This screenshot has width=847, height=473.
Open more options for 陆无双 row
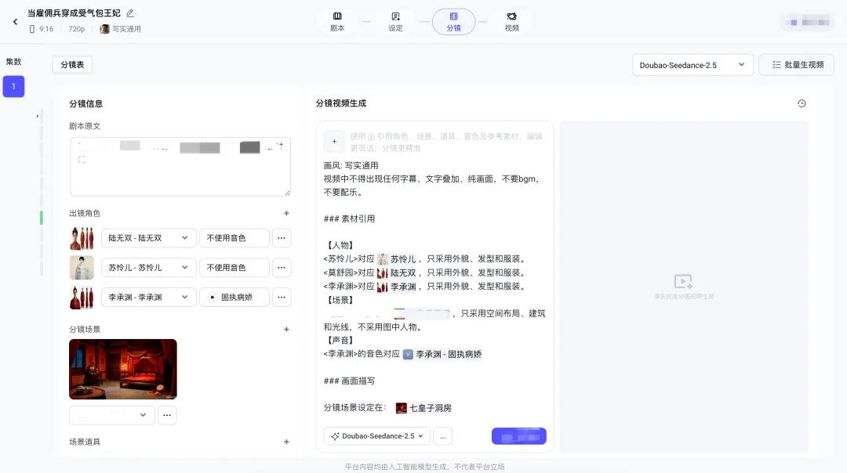pyautogui.click(x=282, y=238)
